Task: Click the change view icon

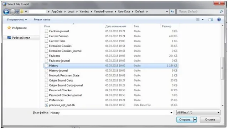Action: pos(198,20)
